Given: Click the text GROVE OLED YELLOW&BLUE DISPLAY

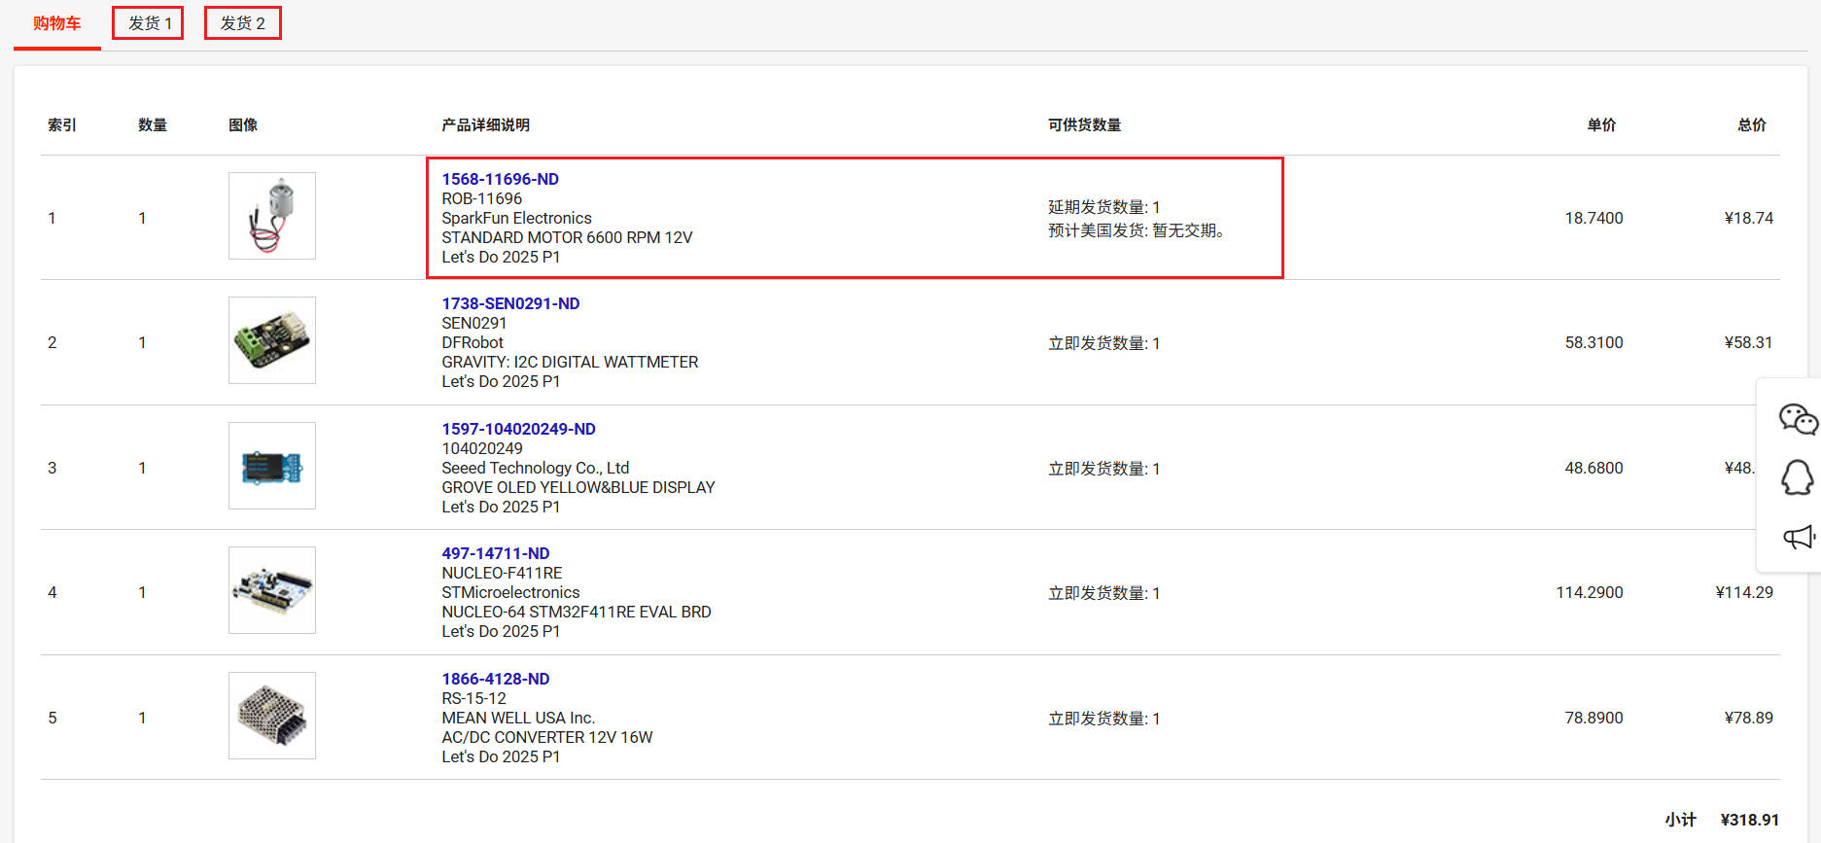Looking at the screenshot, I should click(x=578, y=487).
